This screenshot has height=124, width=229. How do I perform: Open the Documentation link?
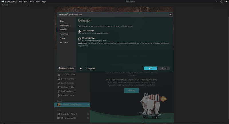[67, 68]
